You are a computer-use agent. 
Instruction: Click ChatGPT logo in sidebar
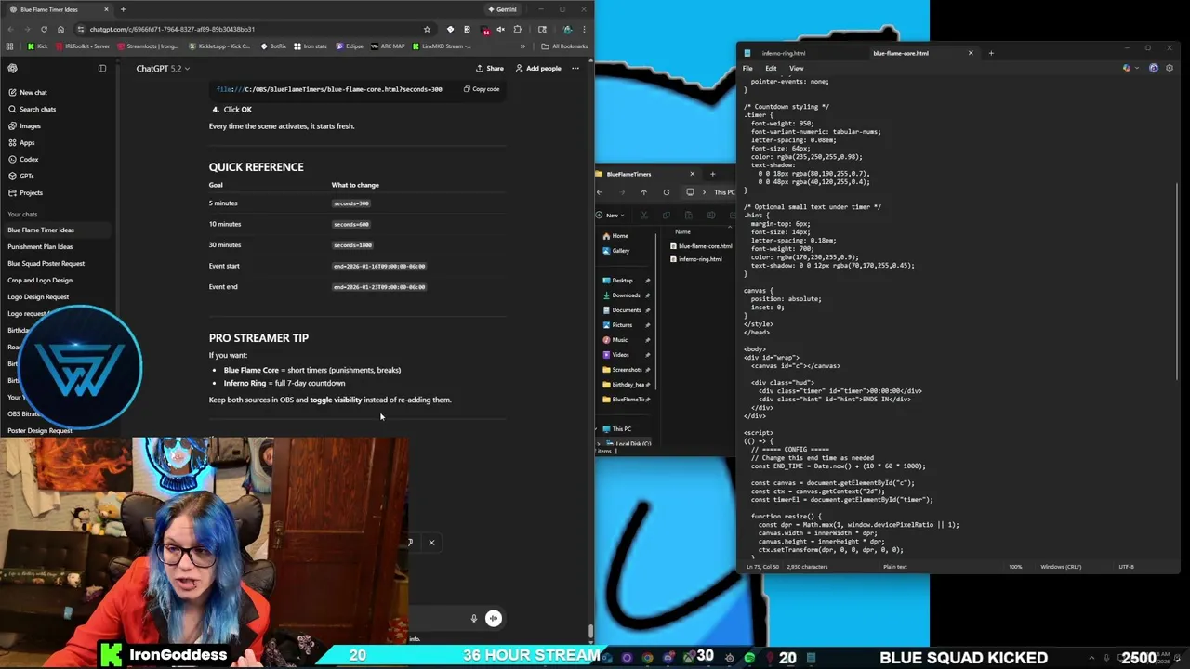[12, 68]
